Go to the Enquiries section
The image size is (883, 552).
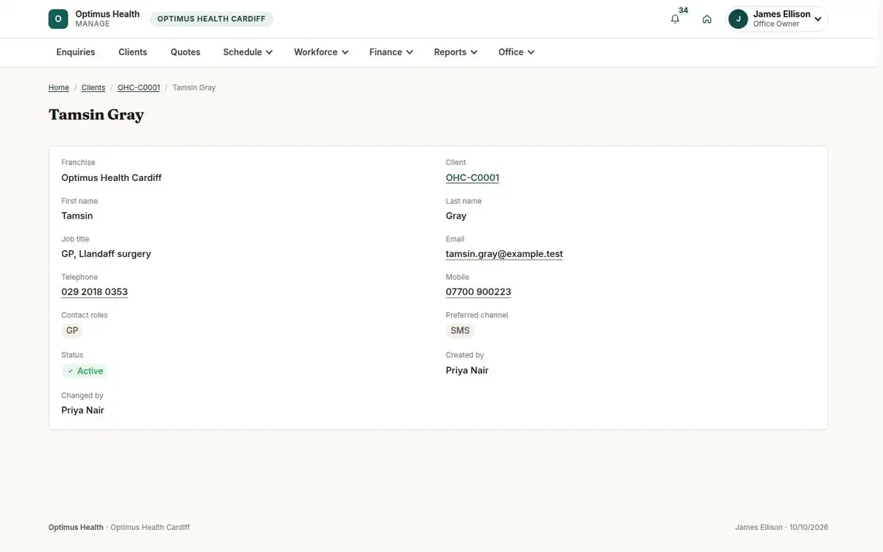click(x=76, y=52)
